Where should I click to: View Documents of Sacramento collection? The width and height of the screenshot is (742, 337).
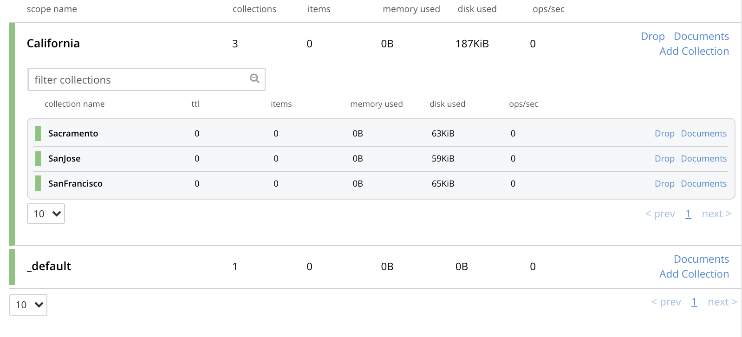703,134
